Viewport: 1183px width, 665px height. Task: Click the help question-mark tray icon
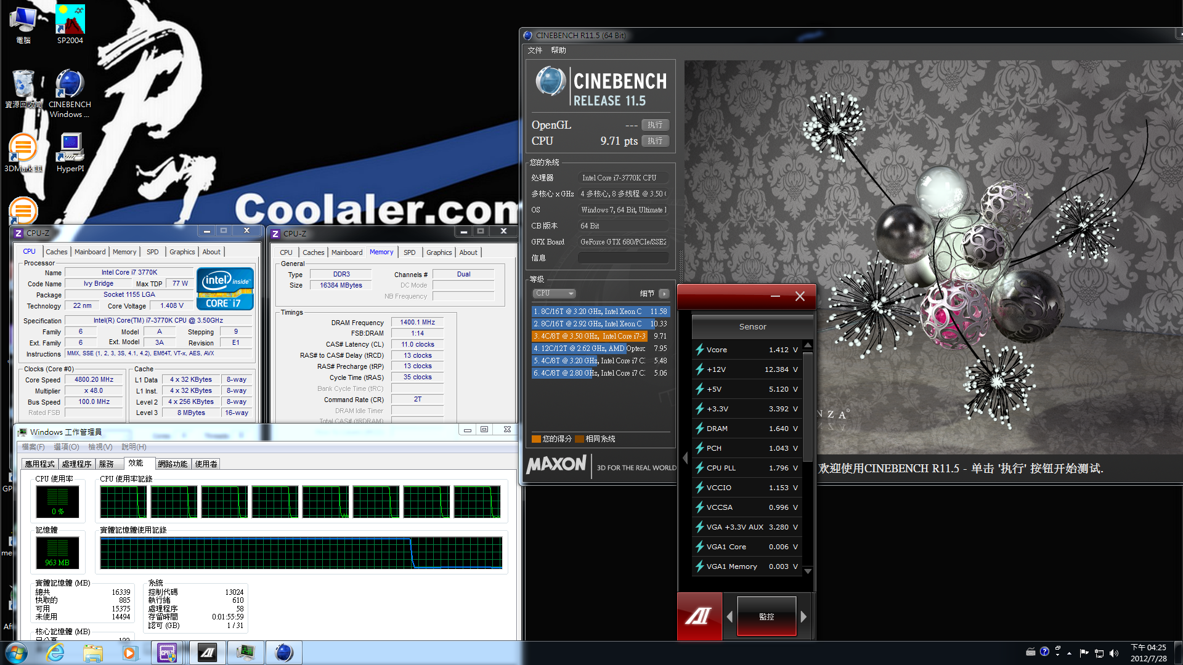click(1044, 651)
